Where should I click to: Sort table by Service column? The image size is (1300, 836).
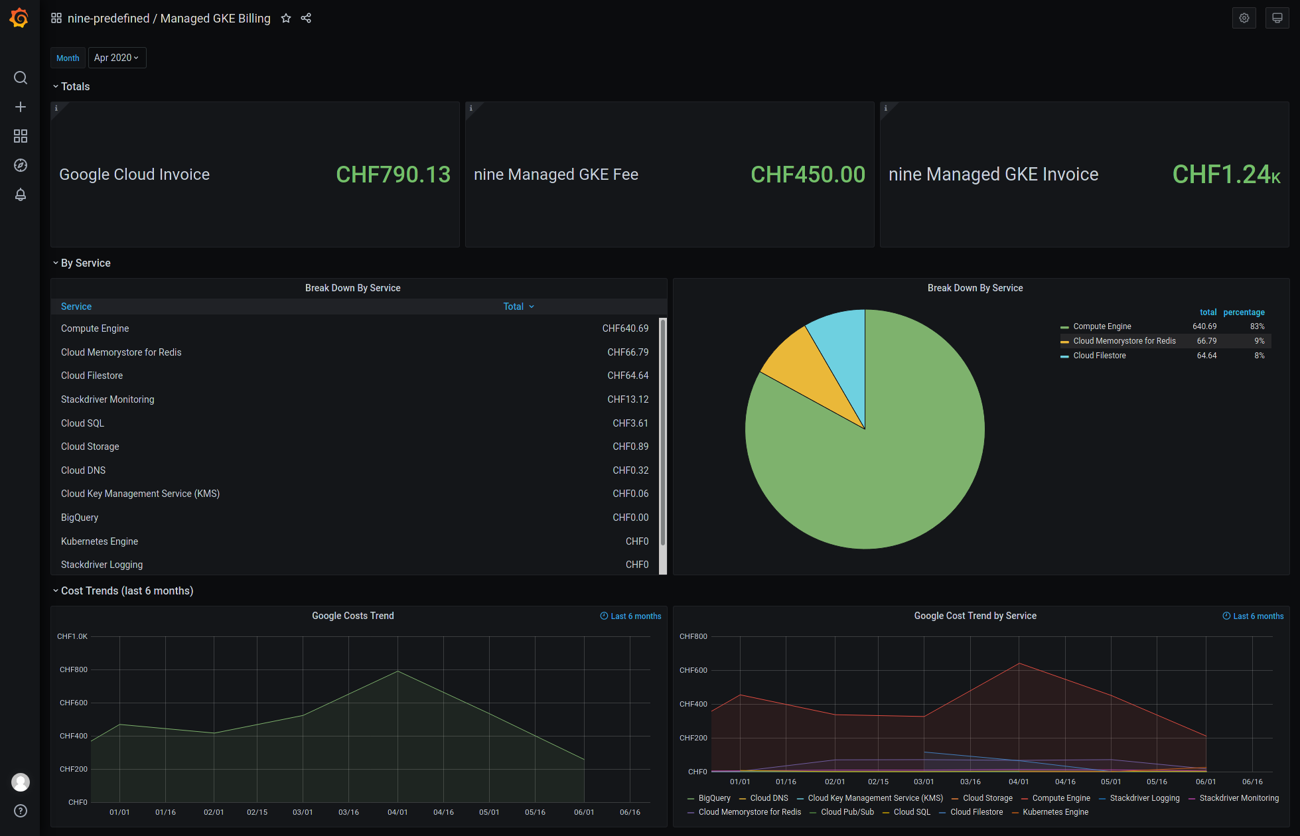(76, 307)
